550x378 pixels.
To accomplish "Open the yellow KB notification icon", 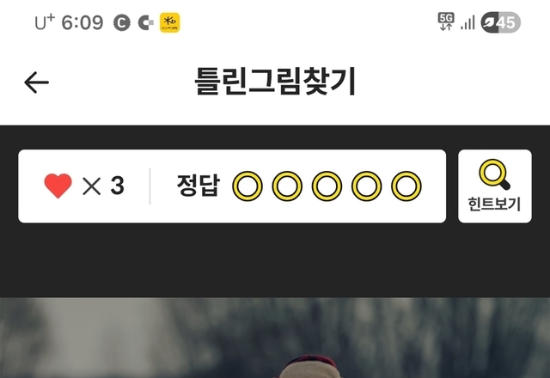I will click(x=170, y=23).
